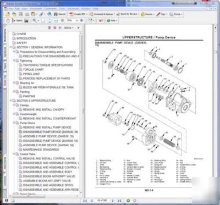Click the Fit Page icon
Image resolution: width=220 pixels, height=205 pixels.
50,20
